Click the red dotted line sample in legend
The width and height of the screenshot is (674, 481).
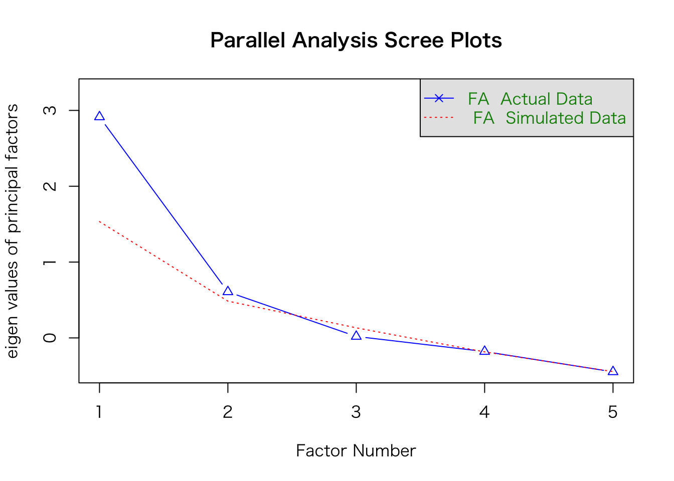439,118
